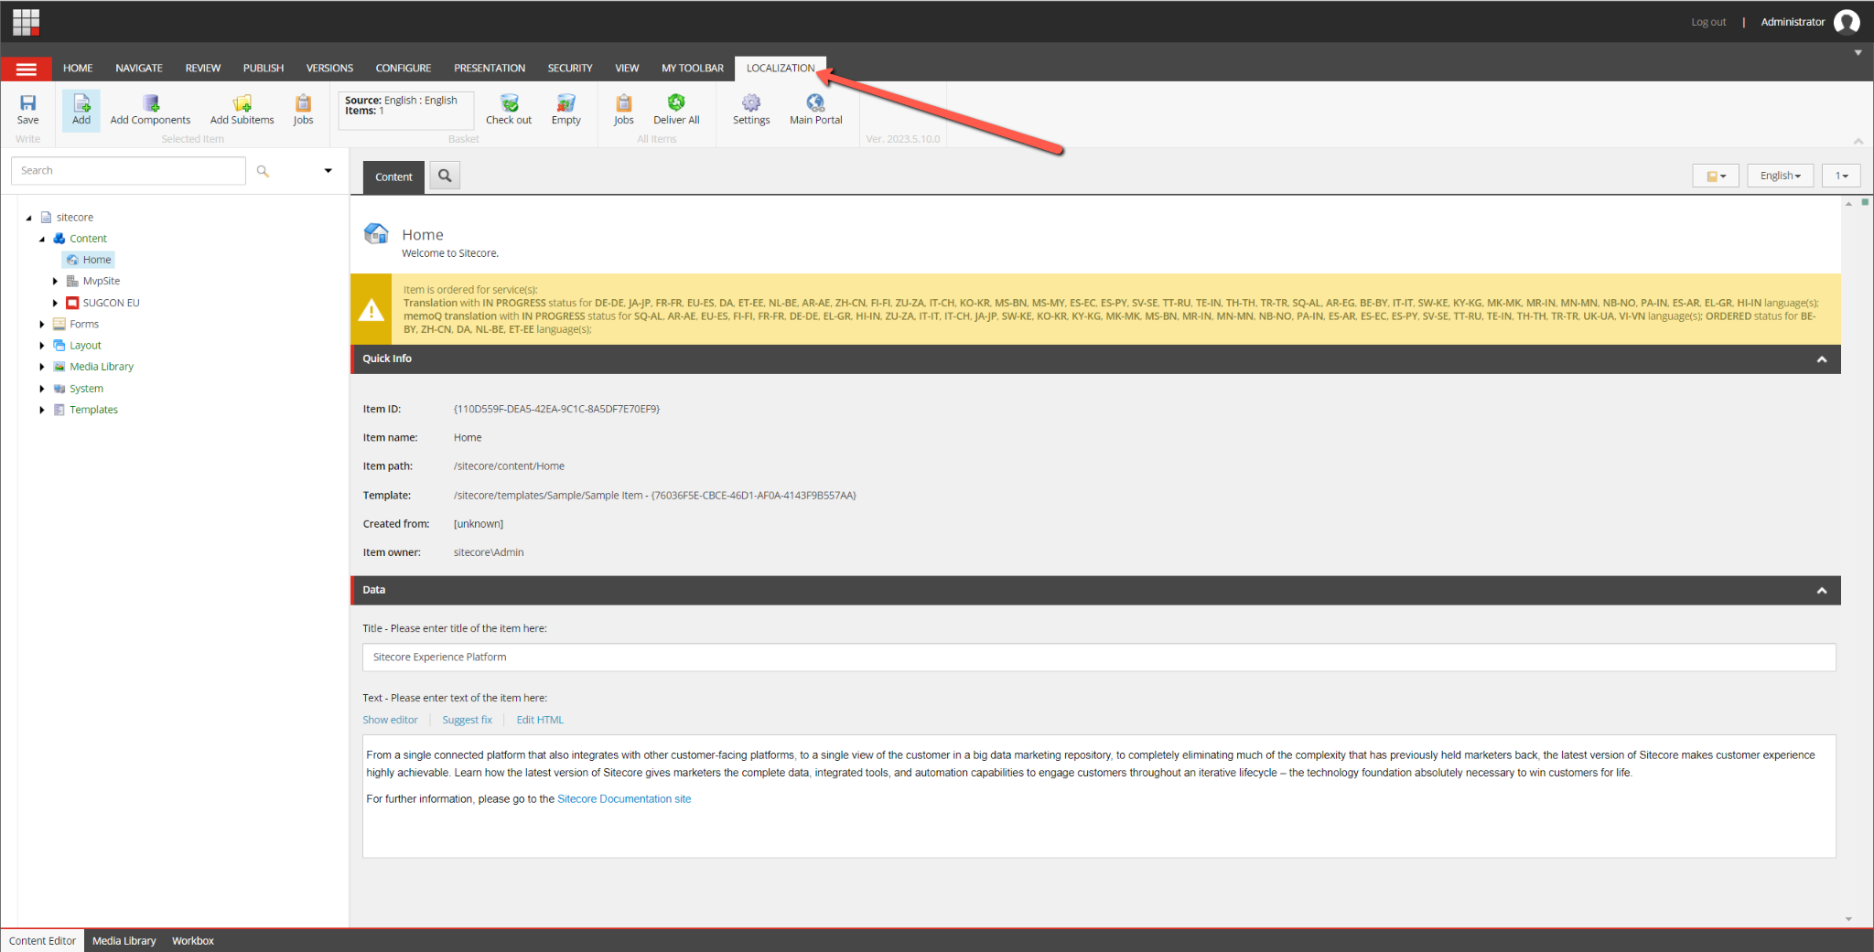Click the SUGCON EU red icon
The height and width of the screenshot is (952, 1874).
pos(72,303)
